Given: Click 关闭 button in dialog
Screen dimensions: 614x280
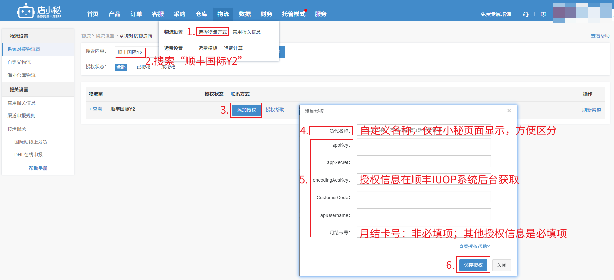Looking at the screenshot, I should 502,265.
